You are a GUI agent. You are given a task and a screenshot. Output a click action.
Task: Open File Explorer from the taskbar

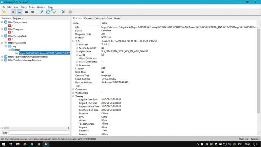coord(18,144)
